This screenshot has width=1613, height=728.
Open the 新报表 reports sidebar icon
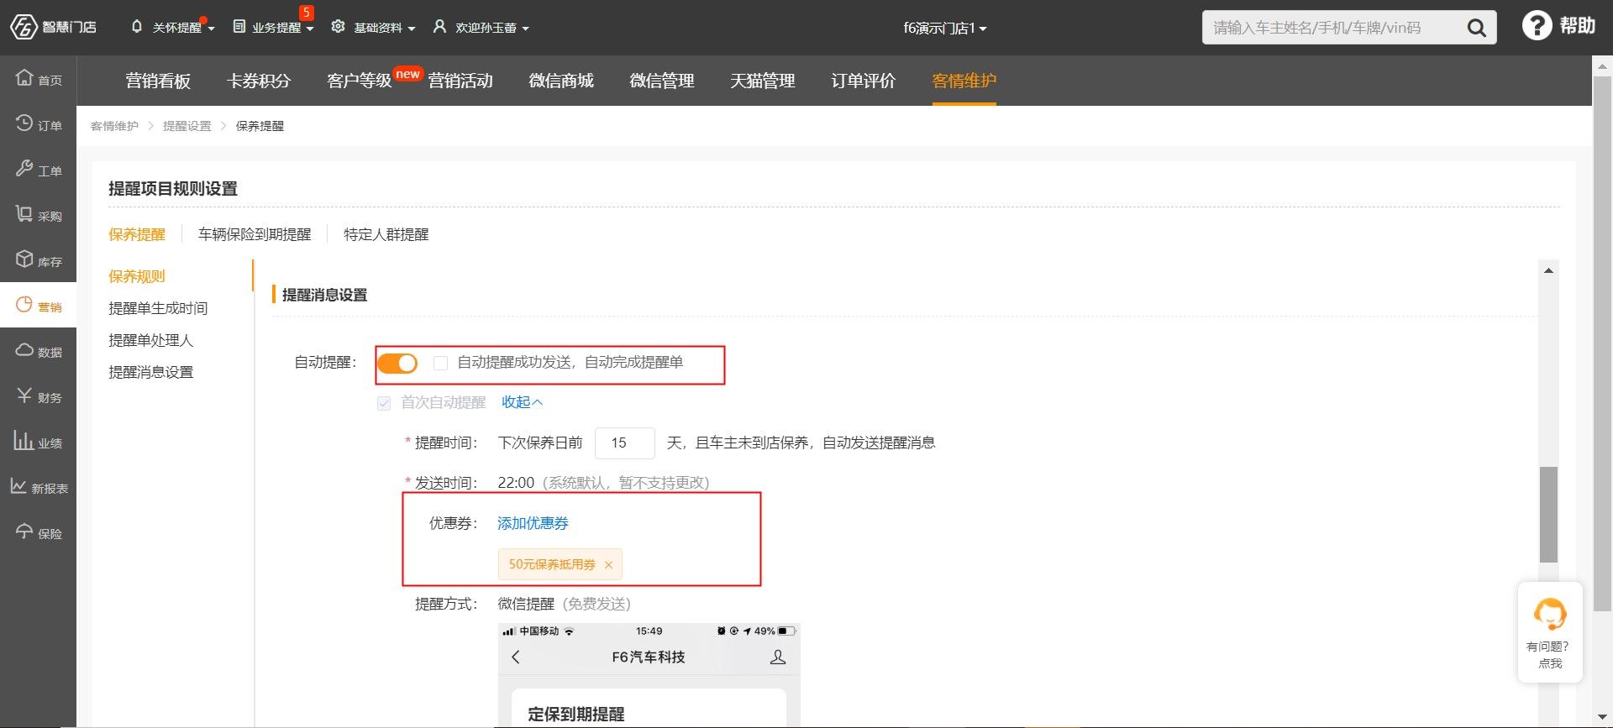(x=18, y=486)
